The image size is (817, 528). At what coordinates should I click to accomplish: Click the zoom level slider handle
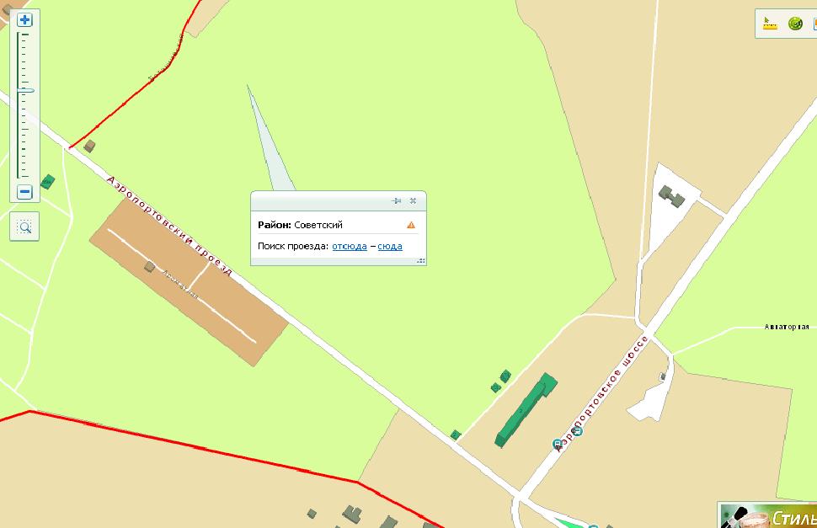[25, 91]
